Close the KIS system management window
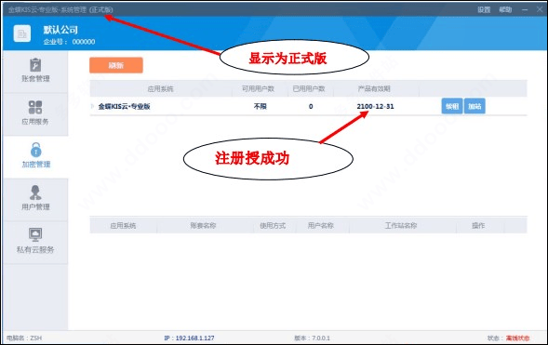The width and height of the screenshot is (548, 345). pyautogui.click(x=540, y=10)
